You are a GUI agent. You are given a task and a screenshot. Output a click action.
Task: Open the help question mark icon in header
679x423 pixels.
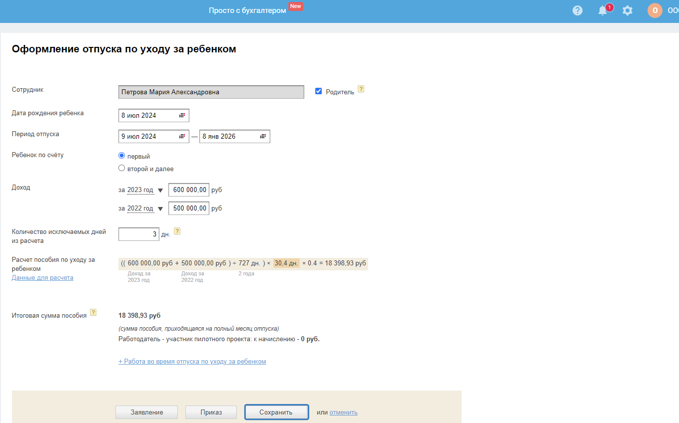[x=578, y=10]
